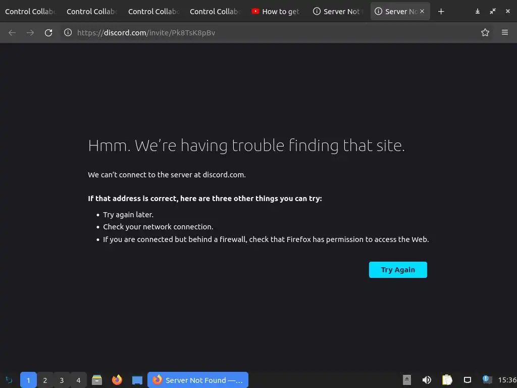Click 'We can't connect to the server' text
The width and height of the screenshot is (517, 388).
point(167,174)
